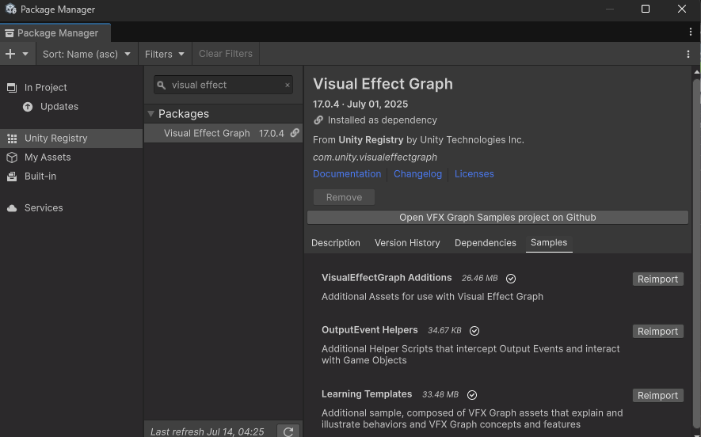
Task: Click the Clear Filters button
Action: (226, 54)
